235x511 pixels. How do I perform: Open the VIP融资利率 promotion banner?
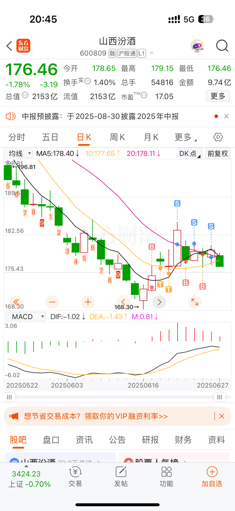(117, 416)
